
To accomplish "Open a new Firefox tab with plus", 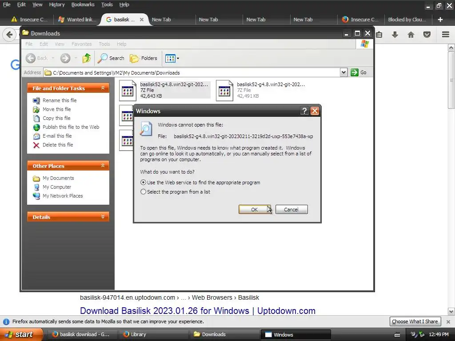I will 440,20.
